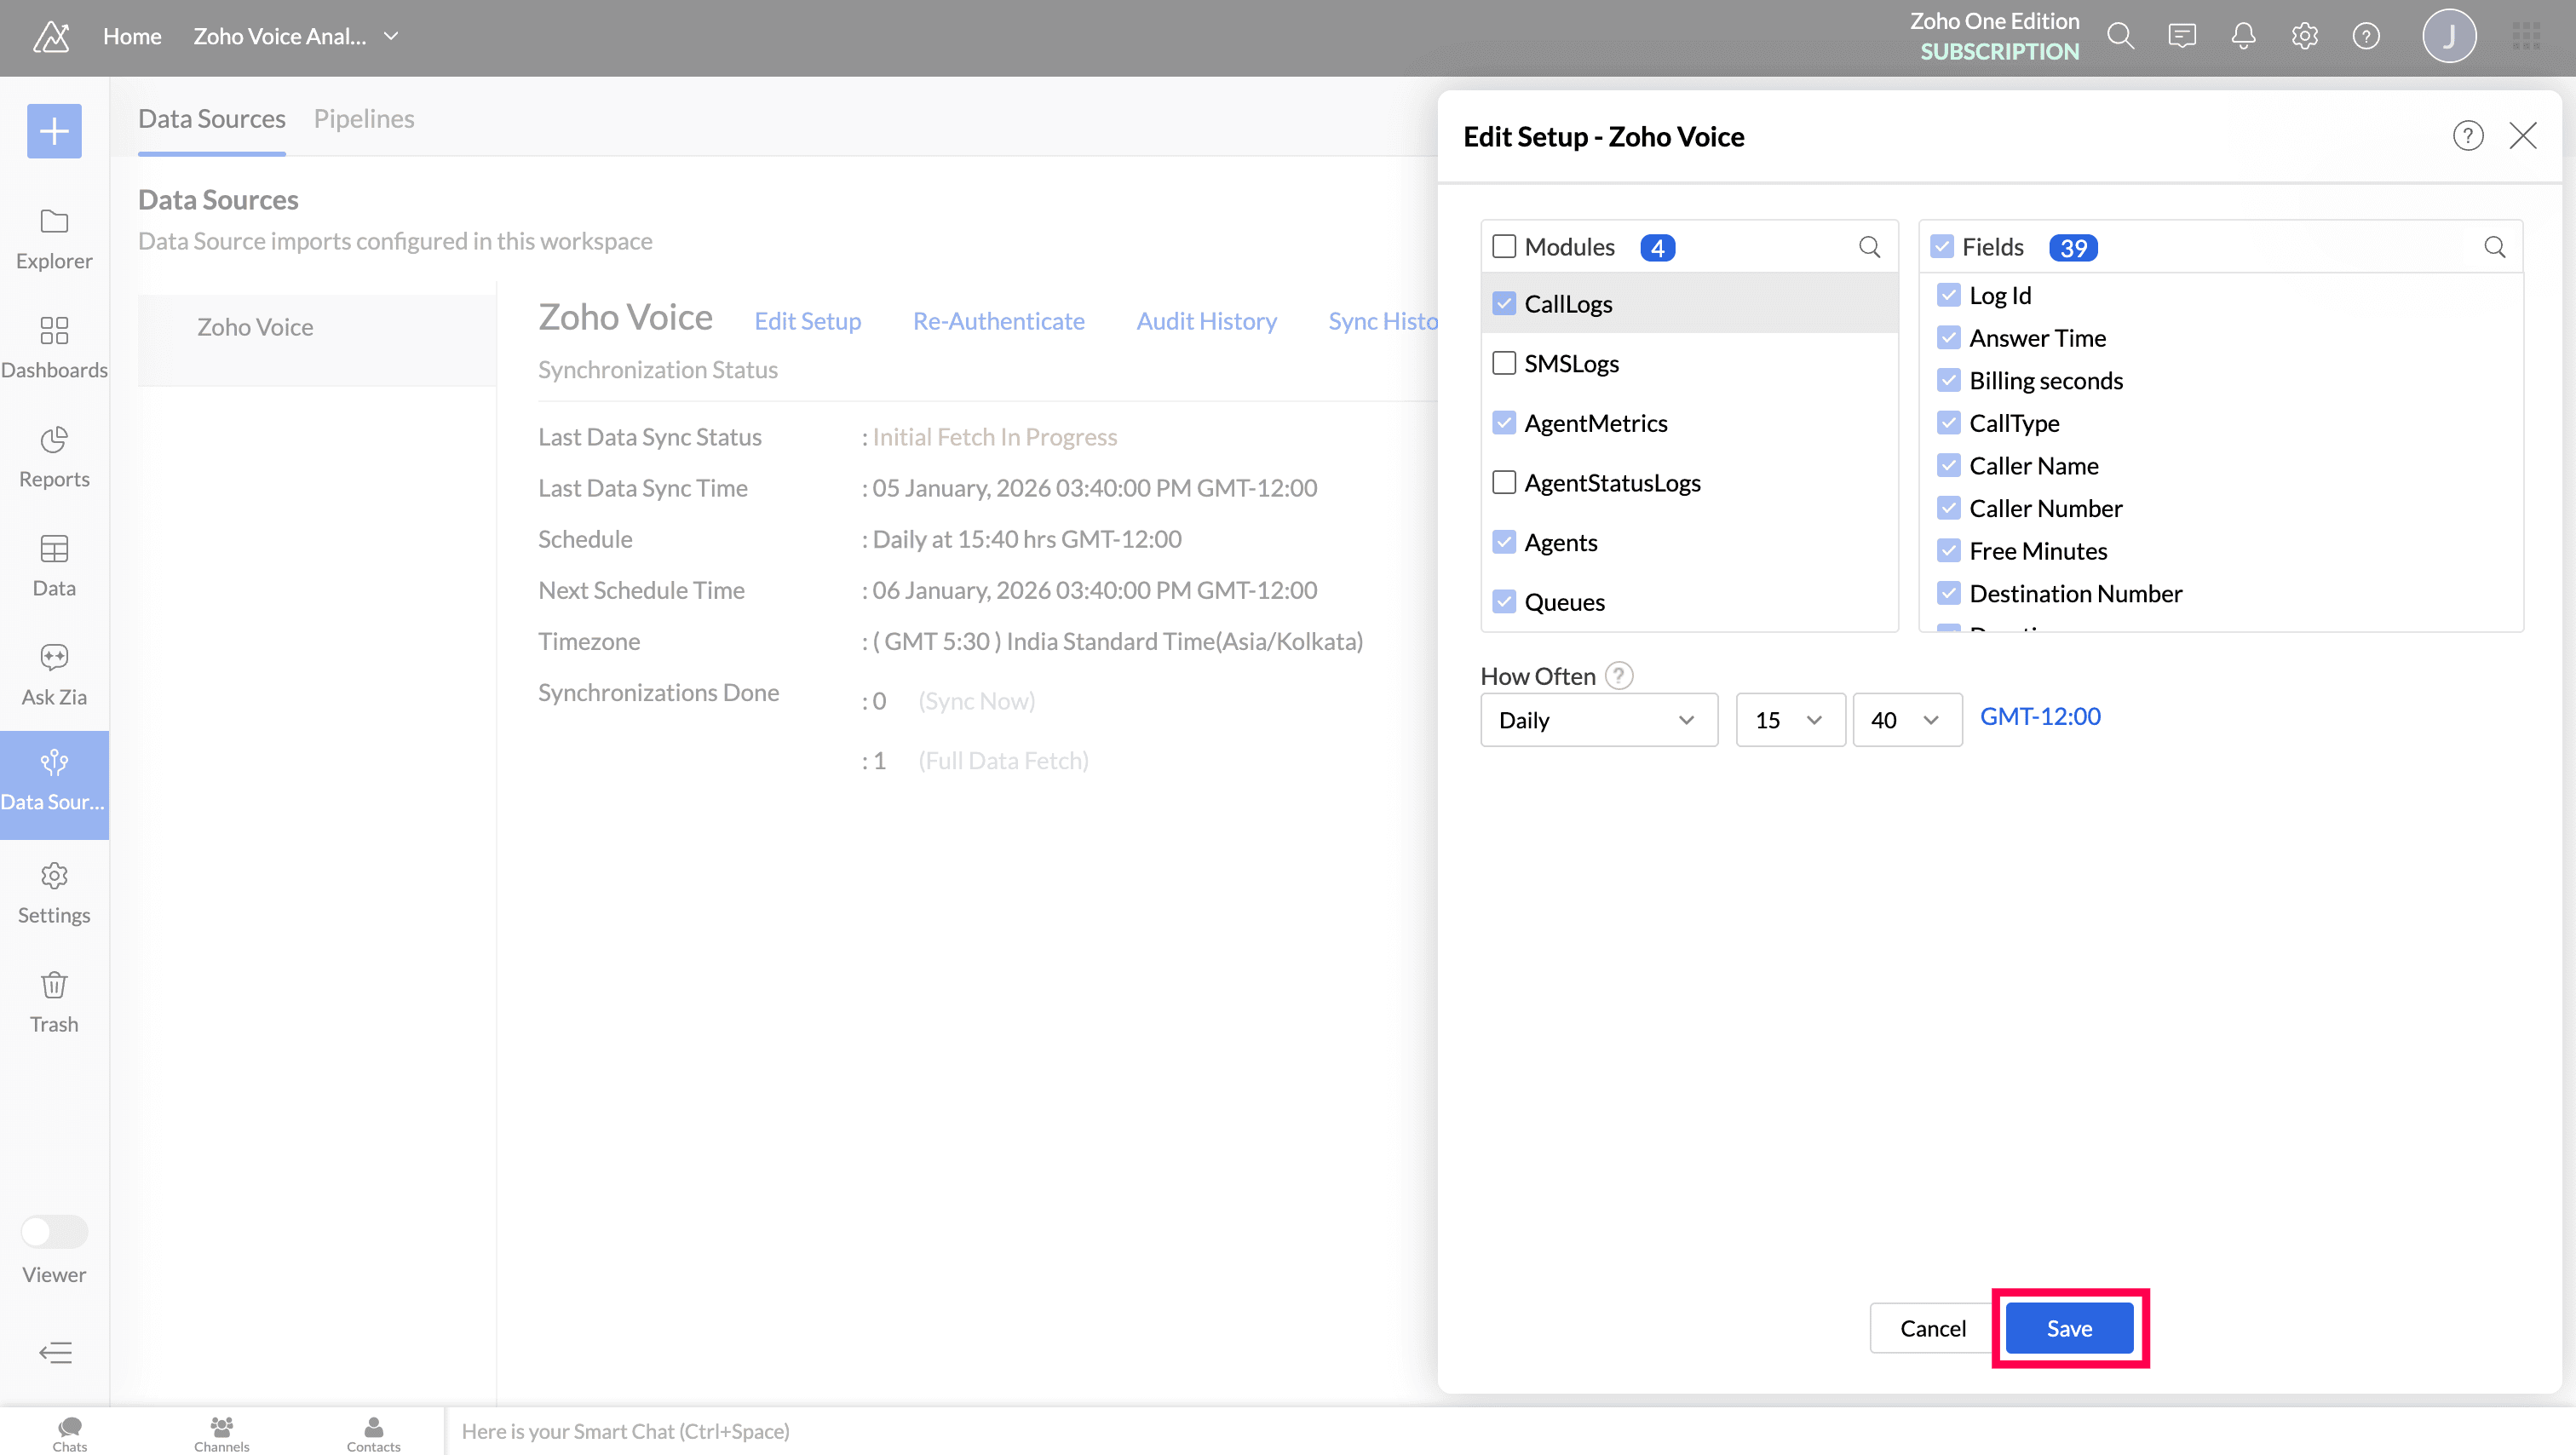Open the Reports section icon
2576x1455 pixels.
coord(54,441)
